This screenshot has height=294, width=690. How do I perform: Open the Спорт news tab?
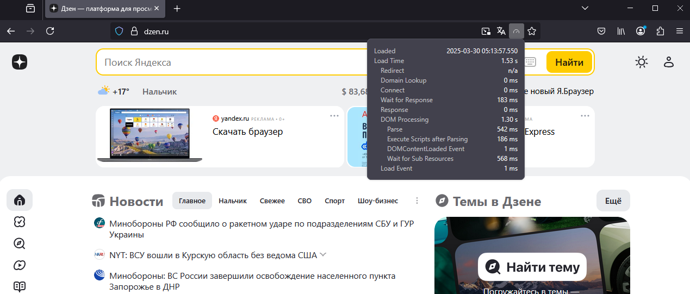(x=335, y=201)
